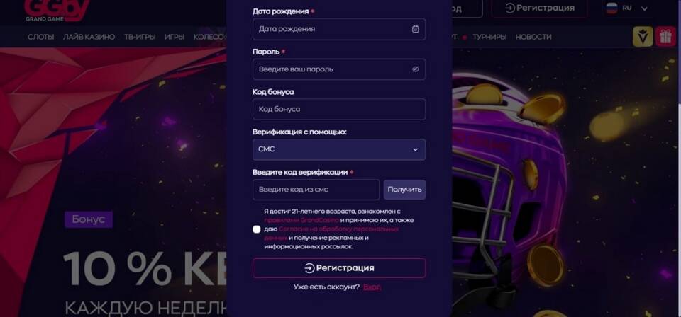This screenshot has height=317, width=681.
Task: Open the ТУРНИРЫ menu item
Action: [489, 37]
